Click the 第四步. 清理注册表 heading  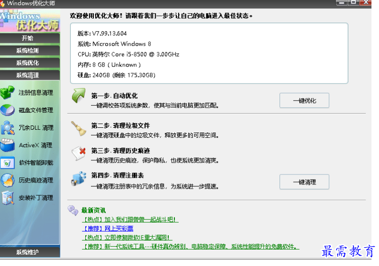click(x=117, y=175)
